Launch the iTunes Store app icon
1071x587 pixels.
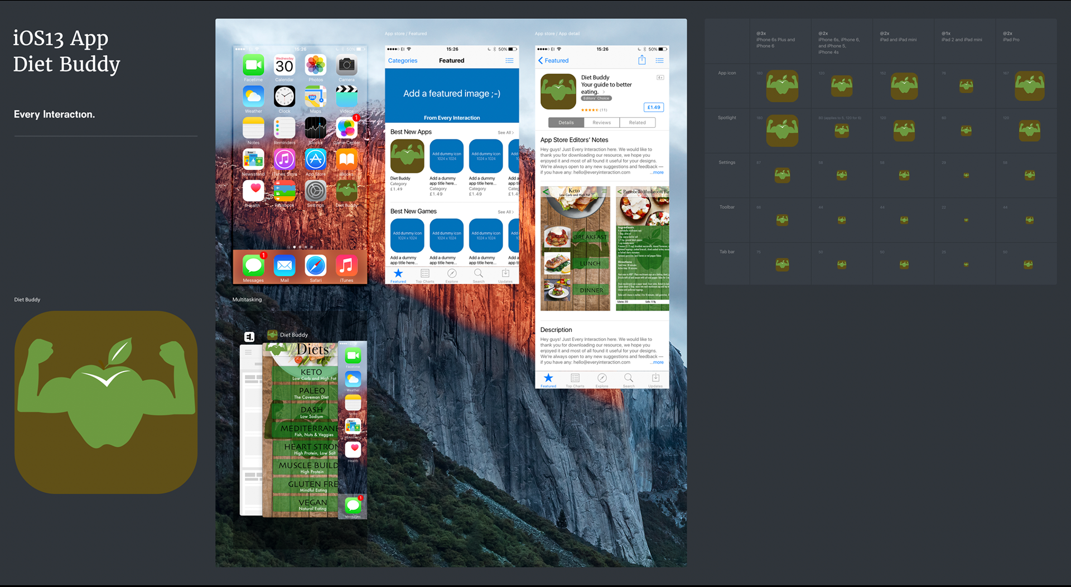284,160
